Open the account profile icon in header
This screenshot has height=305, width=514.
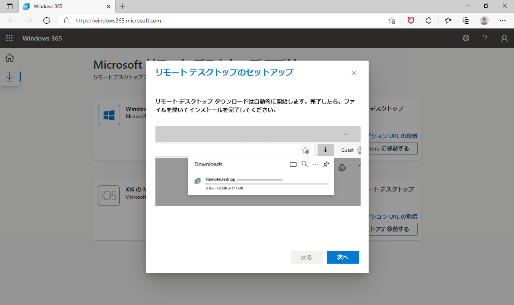point(504,38)
